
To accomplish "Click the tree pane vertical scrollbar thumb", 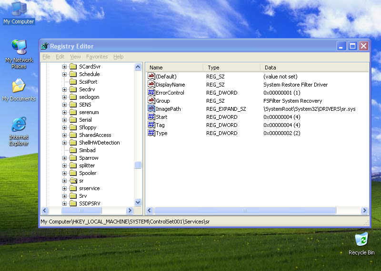I will [138, 165].
